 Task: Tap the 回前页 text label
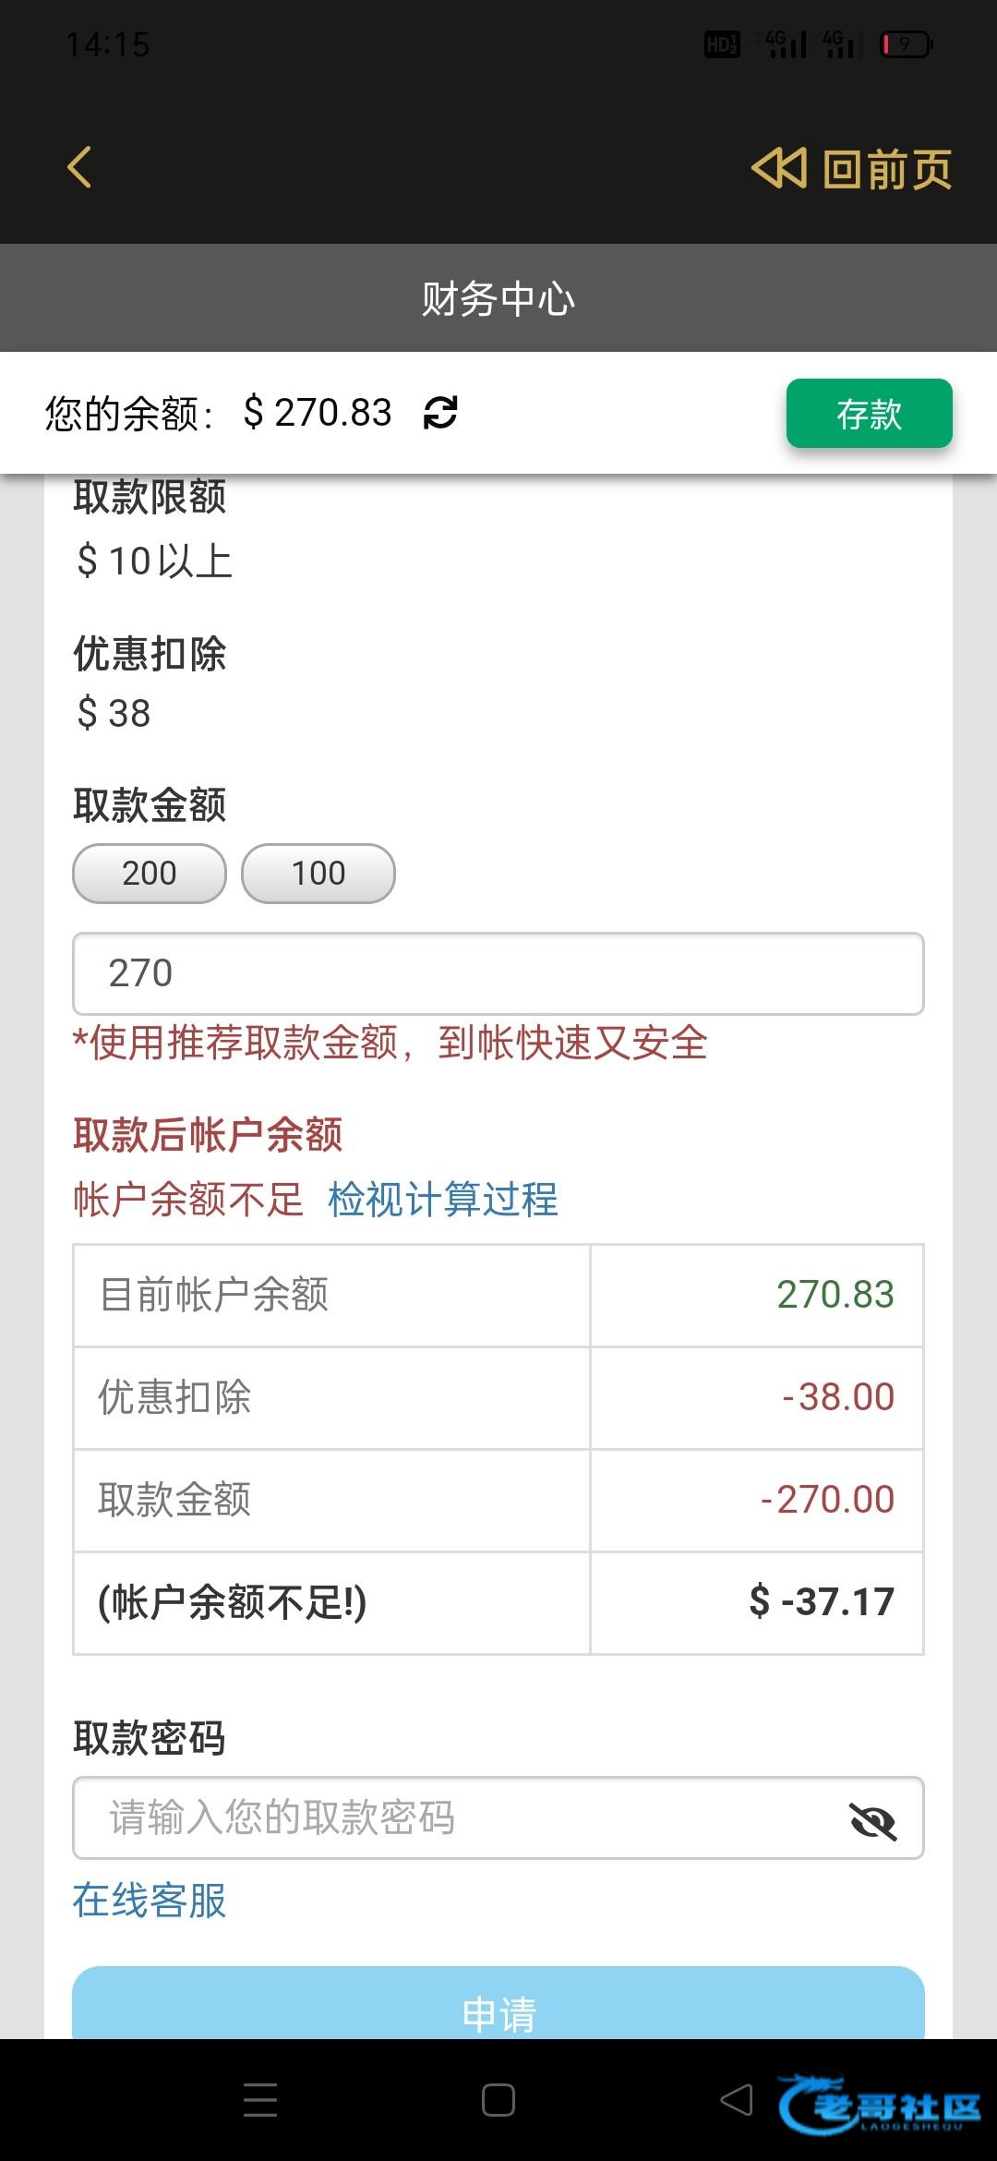pos(888,170)
